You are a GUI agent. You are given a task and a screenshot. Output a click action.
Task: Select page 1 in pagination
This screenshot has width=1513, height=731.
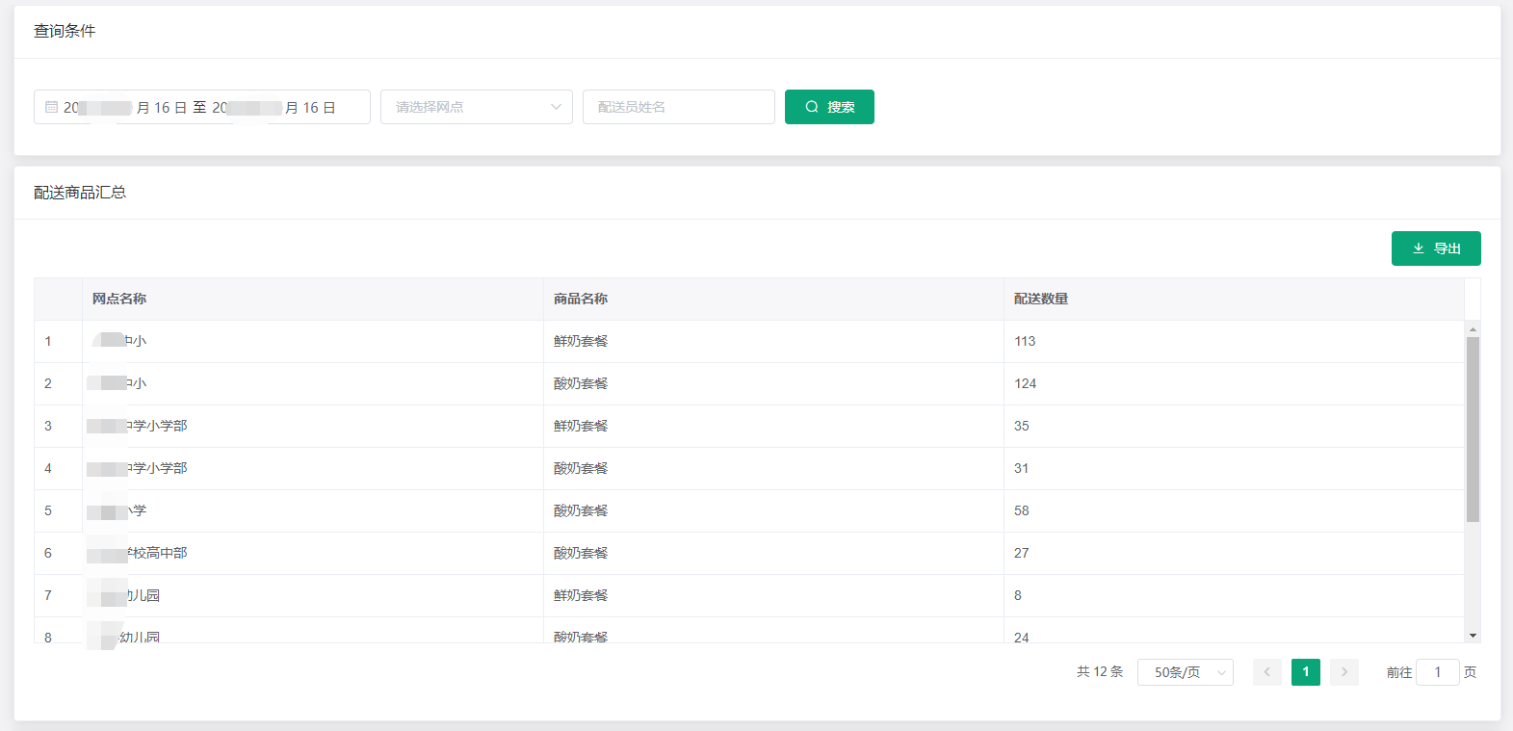point(1305,672)
